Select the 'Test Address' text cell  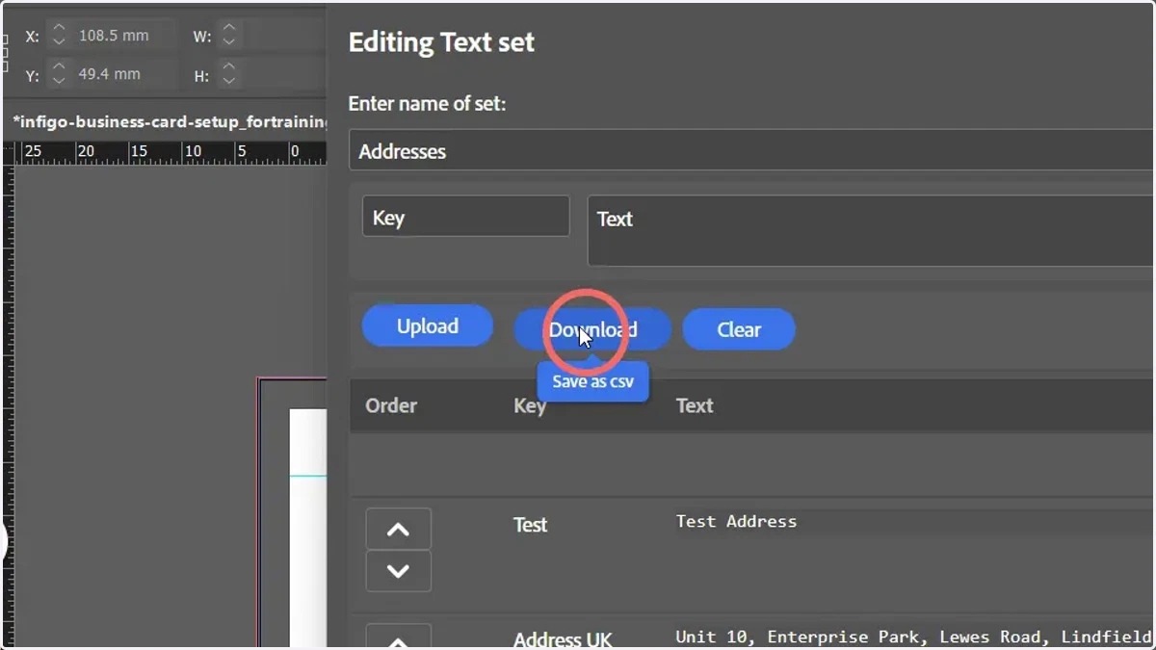pyautogui.click(x=736, y=522)
